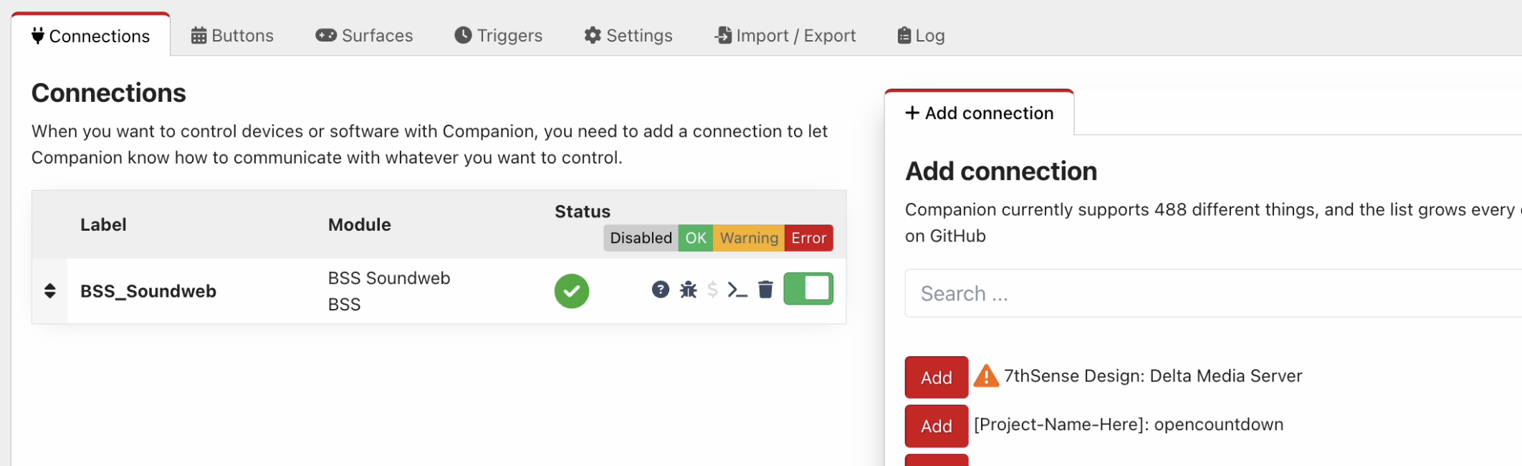Reorder BSS_Soundweb using the sort arrows
Image resolution: width=1522 pixels, height=466 pixels.
[50, 291]
